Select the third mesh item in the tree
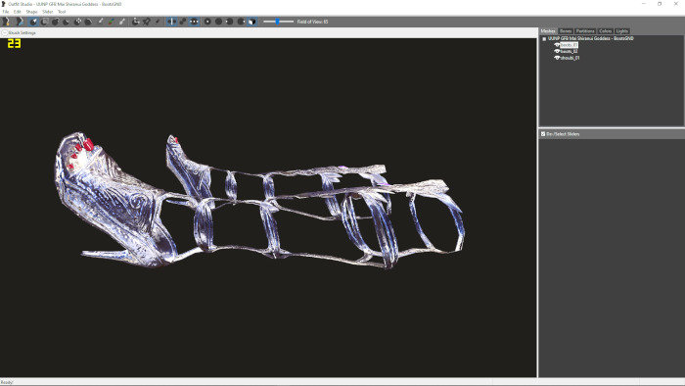Viewport: 685px width, 386px height. click(570, 58)
